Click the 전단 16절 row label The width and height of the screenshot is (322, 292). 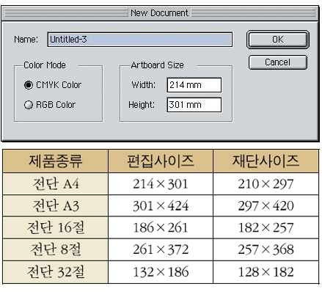(x=56, y=227)
